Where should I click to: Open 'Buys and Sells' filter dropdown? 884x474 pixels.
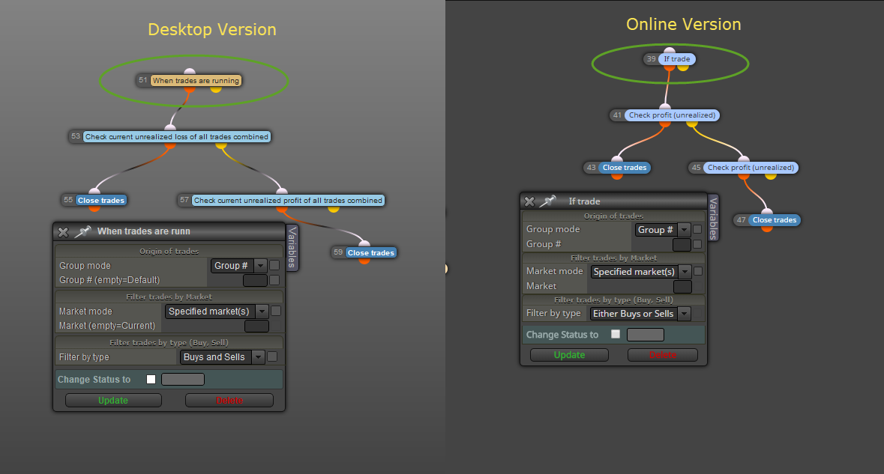222,357
